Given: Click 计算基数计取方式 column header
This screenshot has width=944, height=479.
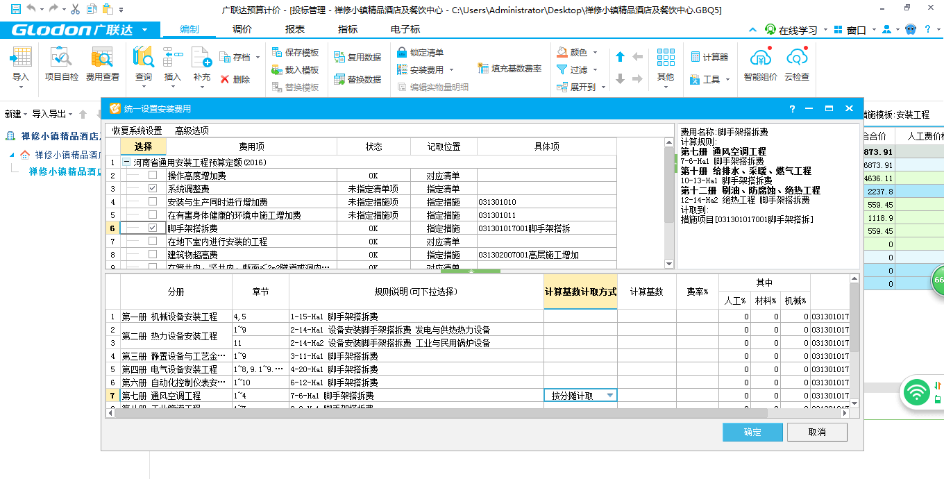Looking at the screenshot, I should click(x=580, y=292).
